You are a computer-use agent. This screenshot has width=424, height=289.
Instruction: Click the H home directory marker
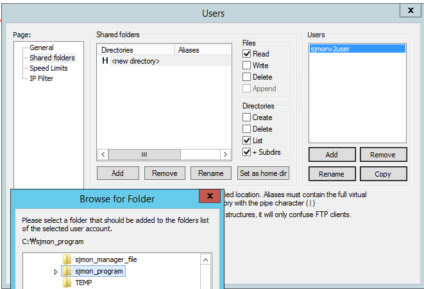coord(105,61)
